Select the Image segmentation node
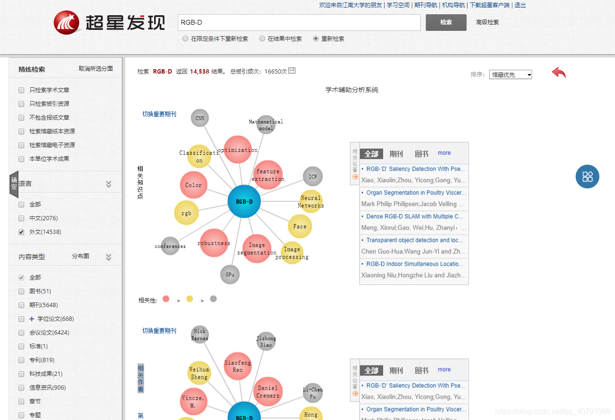This screenshot has width=615, height=420. point(257,249)
